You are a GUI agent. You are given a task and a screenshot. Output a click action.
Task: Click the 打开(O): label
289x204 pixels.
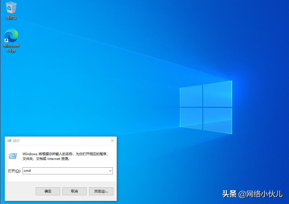click(x=14, y=171)
